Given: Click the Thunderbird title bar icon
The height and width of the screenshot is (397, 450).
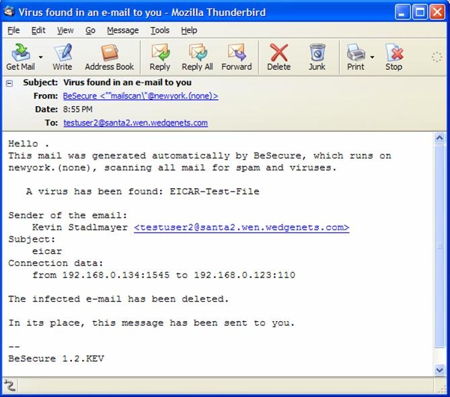Looking at the screenshot, I should click(9, 11).
